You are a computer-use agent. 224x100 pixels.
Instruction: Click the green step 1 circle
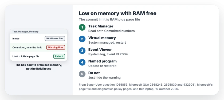tap(82, 27)
